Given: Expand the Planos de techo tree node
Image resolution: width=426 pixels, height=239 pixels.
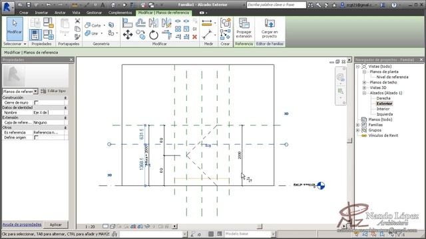Looking at the screenshot, I should 364,82.
